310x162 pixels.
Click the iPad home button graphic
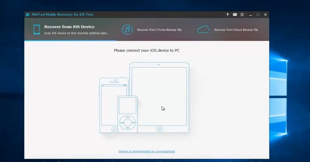coord(159,128)
